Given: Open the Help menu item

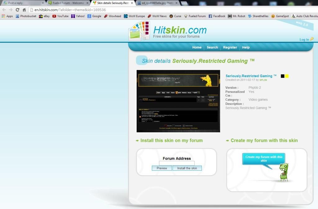Looking at the screenshot, I should click(x=246, y=47).
